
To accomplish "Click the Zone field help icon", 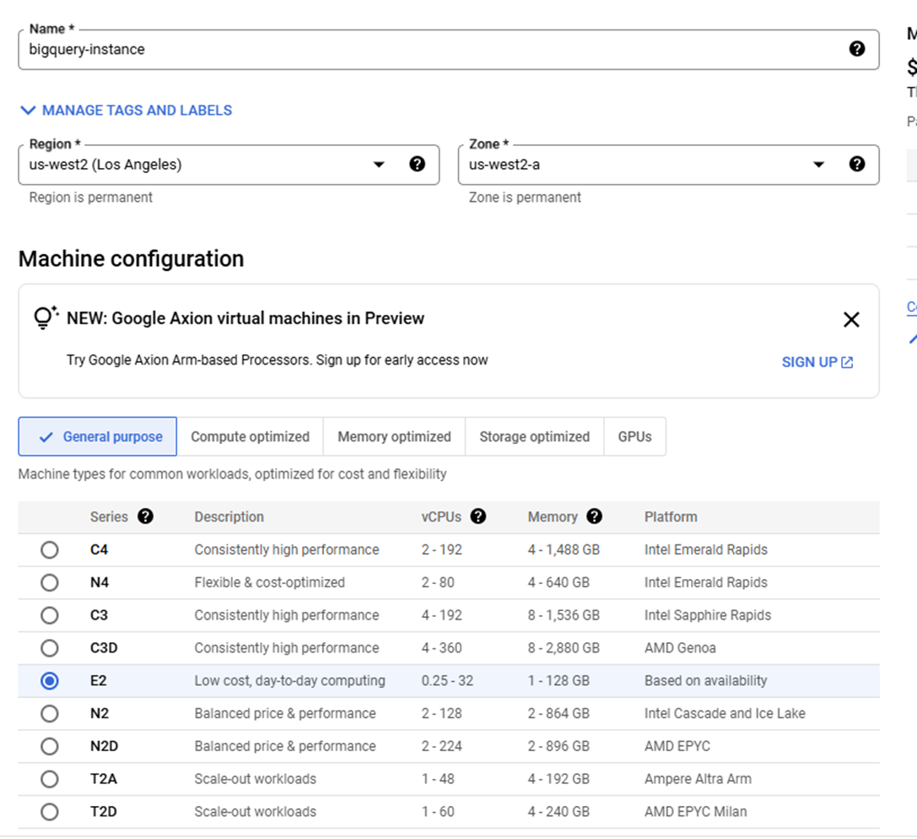I will pyautogui.click(x=857, y=165).
